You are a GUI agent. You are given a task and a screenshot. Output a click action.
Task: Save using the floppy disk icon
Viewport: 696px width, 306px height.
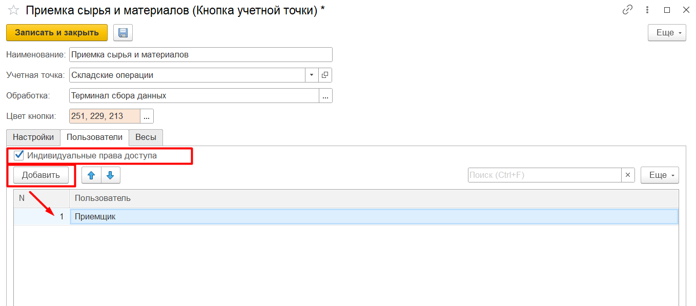123,33
